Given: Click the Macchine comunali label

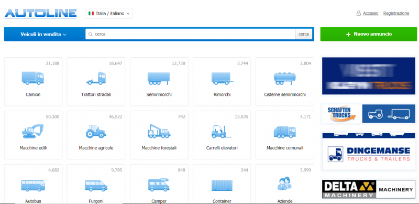Looking at the screenshot, I should pos(285,148).
